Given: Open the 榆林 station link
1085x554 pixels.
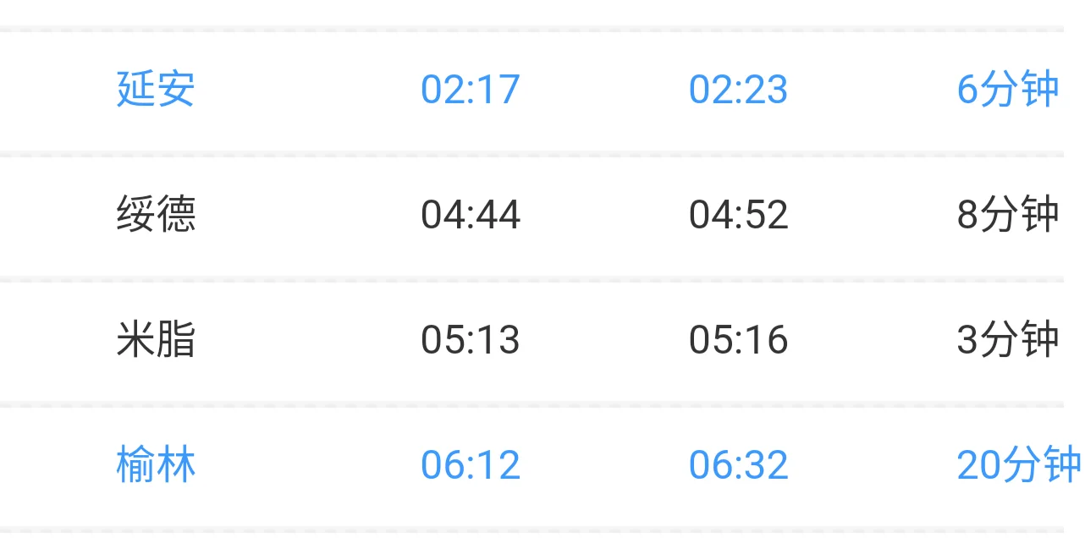Looking at the screenshot, I should tap(156, 464).
